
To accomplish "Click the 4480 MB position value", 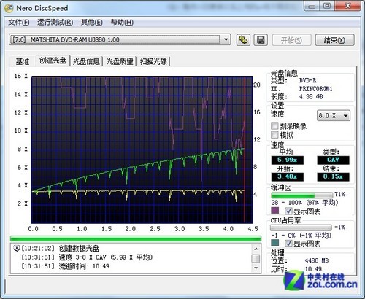I will coord(317,260).
